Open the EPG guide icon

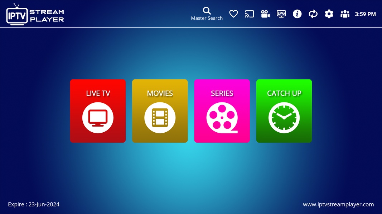(281, 14)
